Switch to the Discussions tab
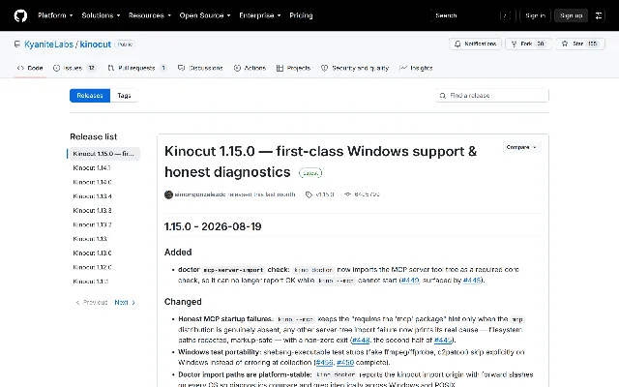 [x=200, y=68]
